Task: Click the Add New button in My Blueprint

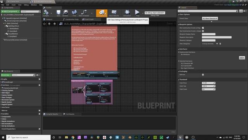Action: (x=6, y=75)
